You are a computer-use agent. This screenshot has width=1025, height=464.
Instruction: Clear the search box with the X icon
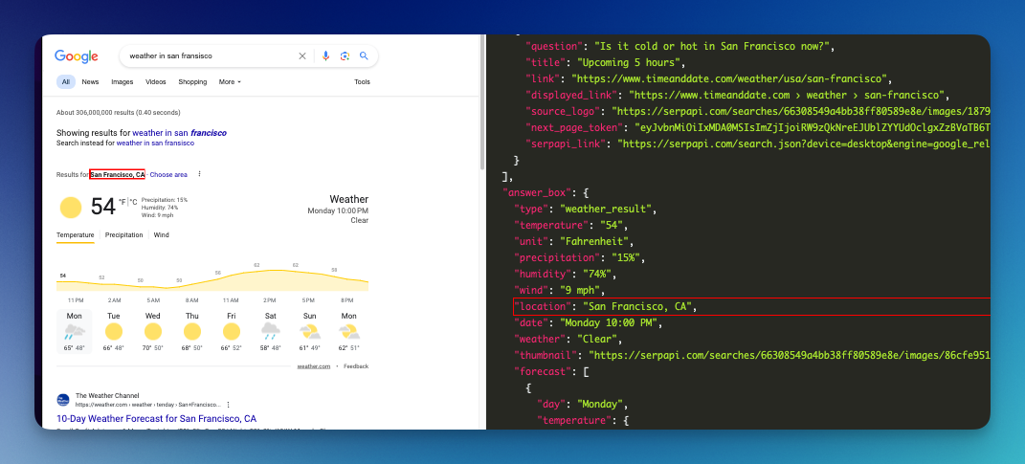tap(302, 56)
